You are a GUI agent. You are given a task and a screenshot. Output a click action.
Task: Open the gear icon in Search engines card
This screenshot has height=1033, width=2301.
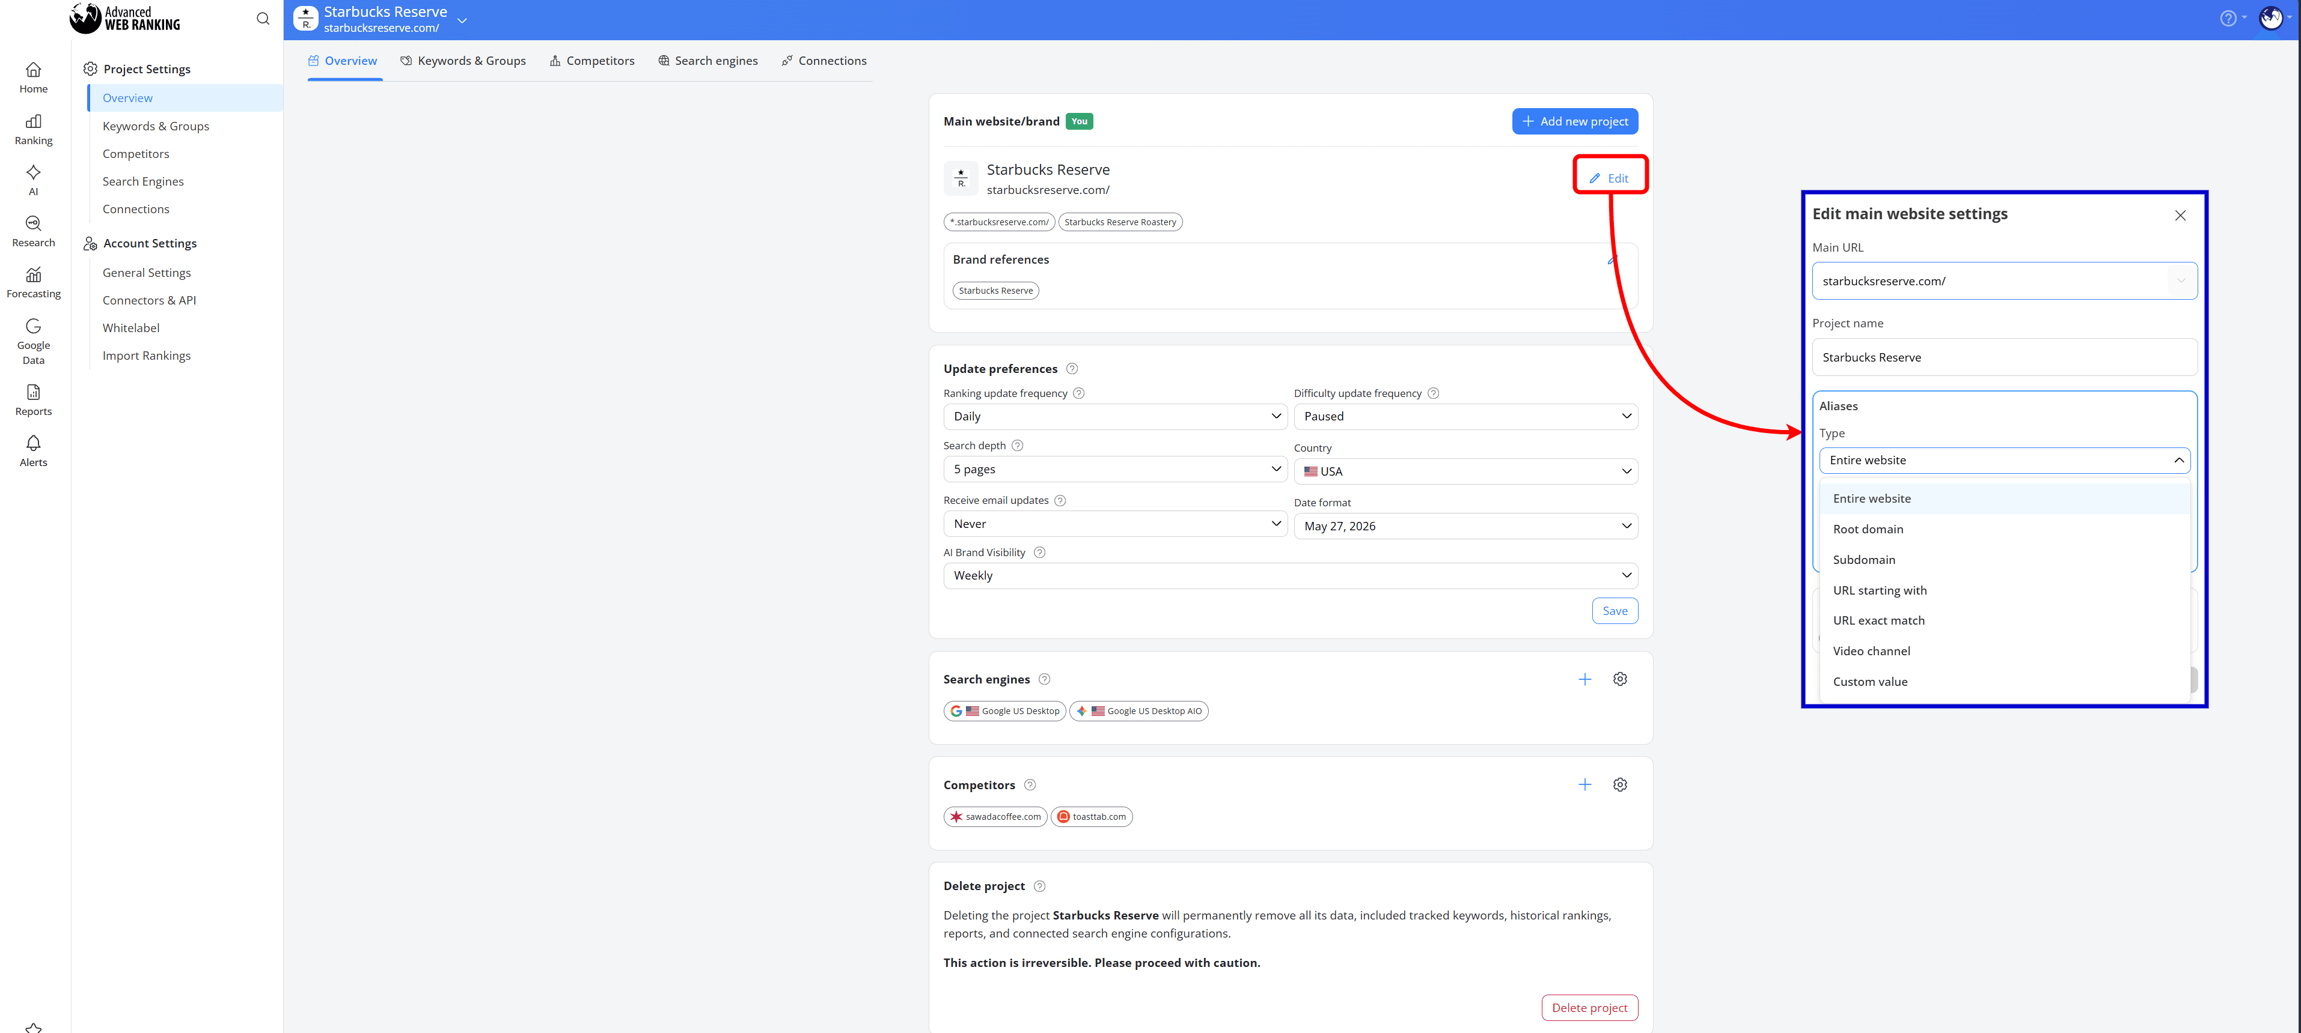[x=1621, y=679]
